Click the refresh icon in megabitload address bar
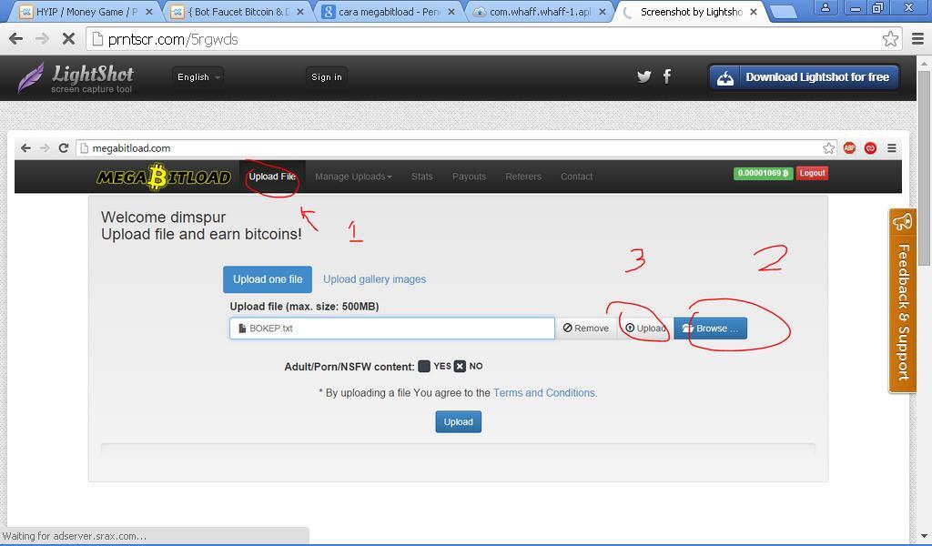 pos(63,147)
